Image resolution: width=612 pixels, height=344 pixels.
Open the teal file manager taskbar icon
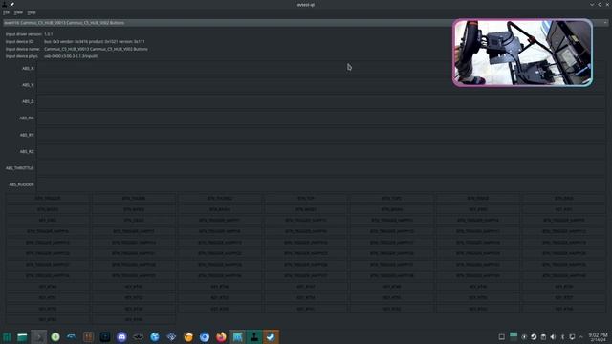click(x=22, y=337)
